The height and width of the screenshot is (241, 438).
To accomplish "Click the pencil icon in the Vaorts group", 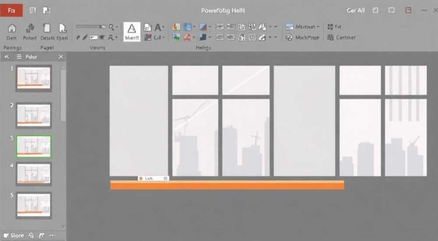I will [x=85, y=37].
